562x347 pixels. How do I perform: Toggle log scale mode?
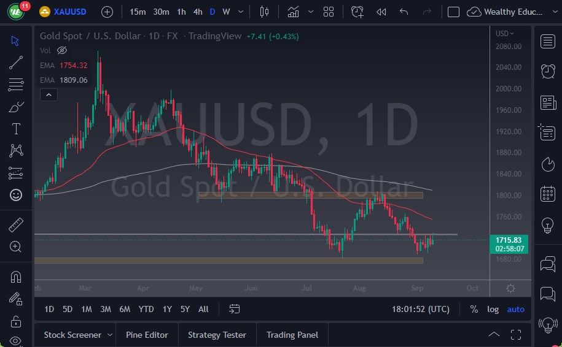(493, 309)
